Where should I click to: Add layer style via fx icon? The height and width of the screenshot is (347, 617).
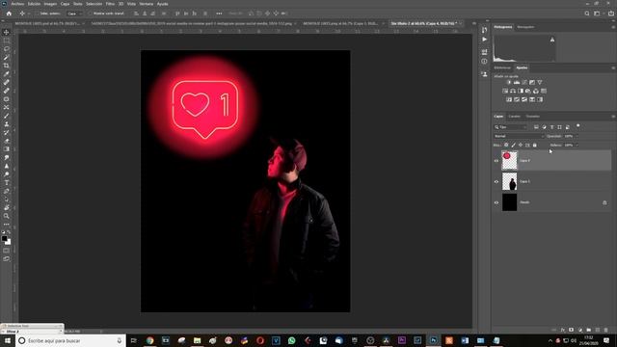pos(563,330)
